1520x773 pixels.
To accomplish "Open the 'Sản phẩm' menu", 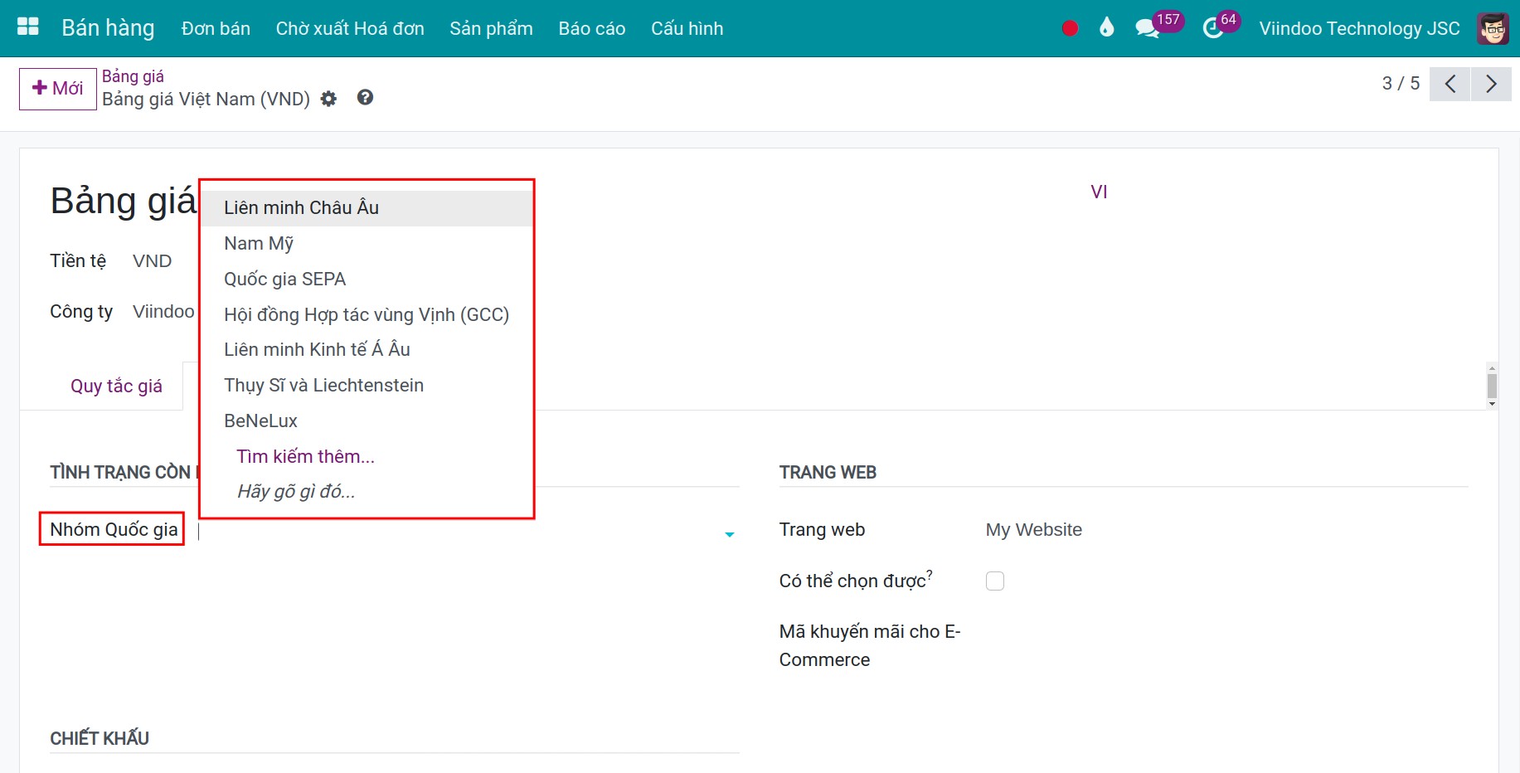I will pyautogui.click(x=491, y=28).
